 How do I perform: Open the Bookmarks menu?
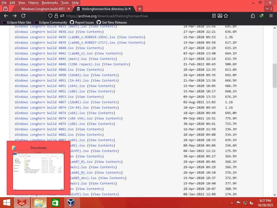coord(50,3)
